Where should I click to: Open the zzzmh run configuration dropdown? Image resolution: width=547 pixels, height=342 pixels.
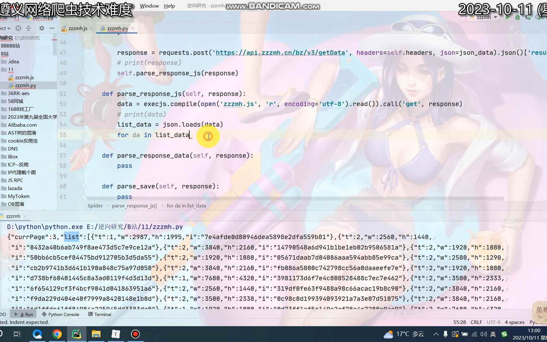coord(484,17)
